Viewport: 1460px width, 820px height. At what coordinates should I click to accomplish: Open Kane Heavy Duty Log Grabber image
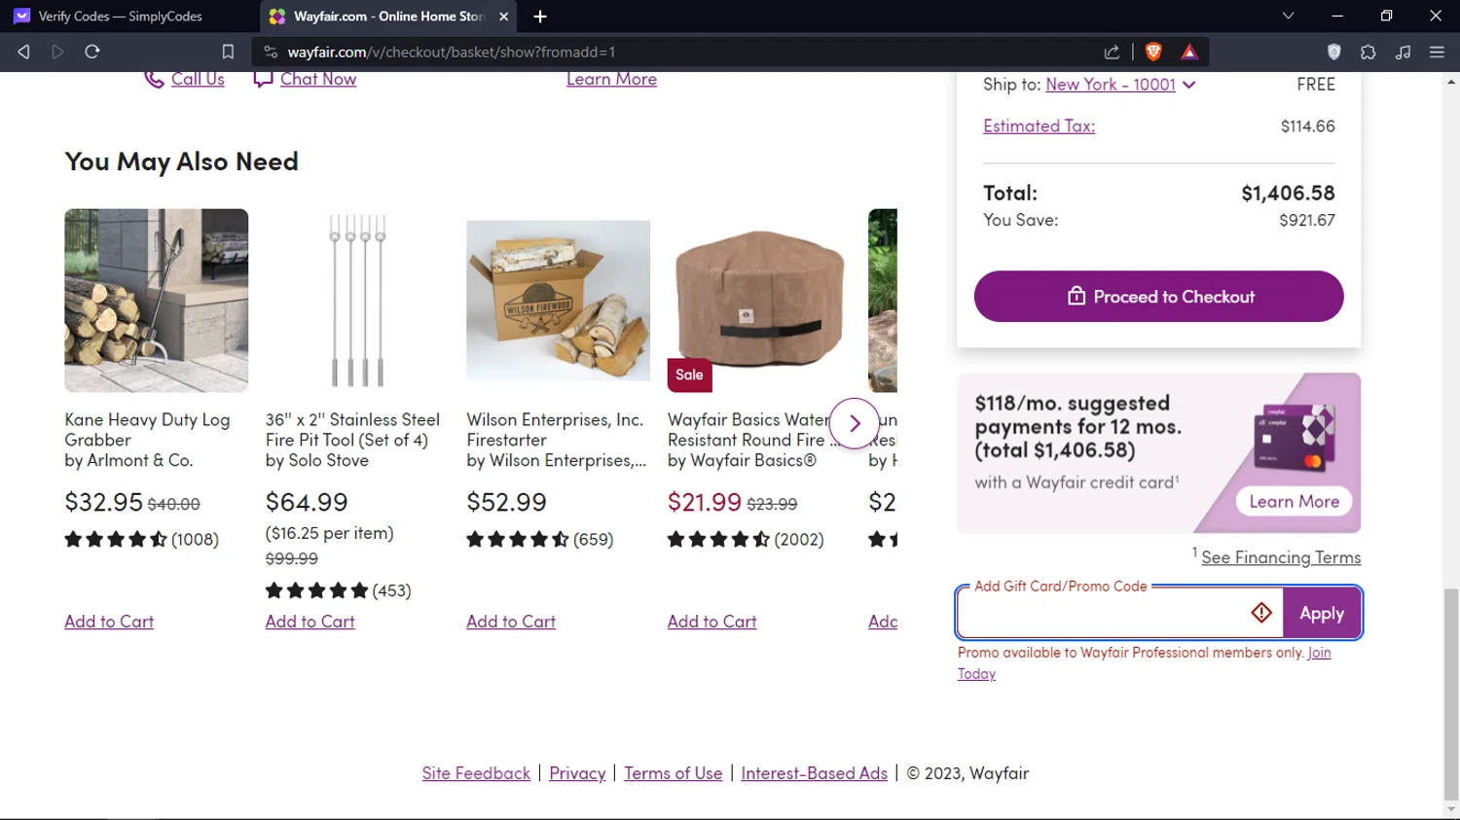click(156, 301)
